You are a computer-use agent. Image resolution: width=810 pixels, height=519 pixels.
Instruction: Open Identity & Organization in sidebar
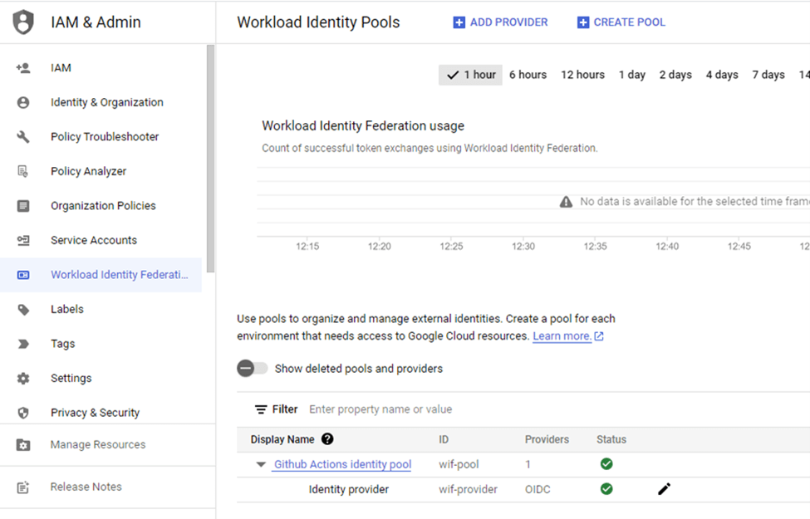[x=106, y=102]
